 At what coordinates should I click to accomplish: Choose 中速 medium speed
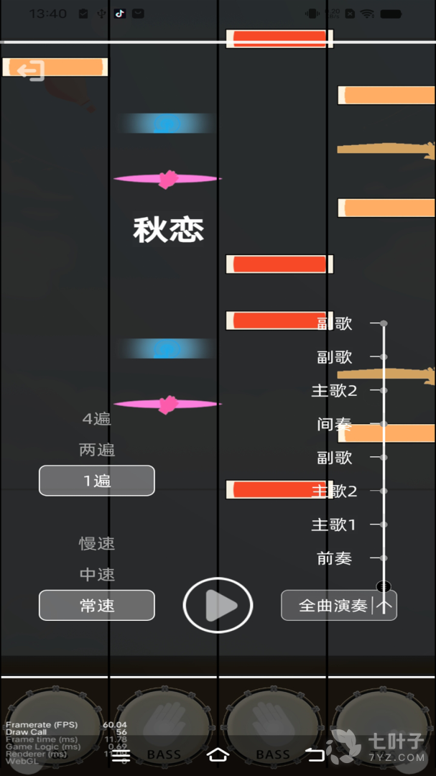[97, 575]
